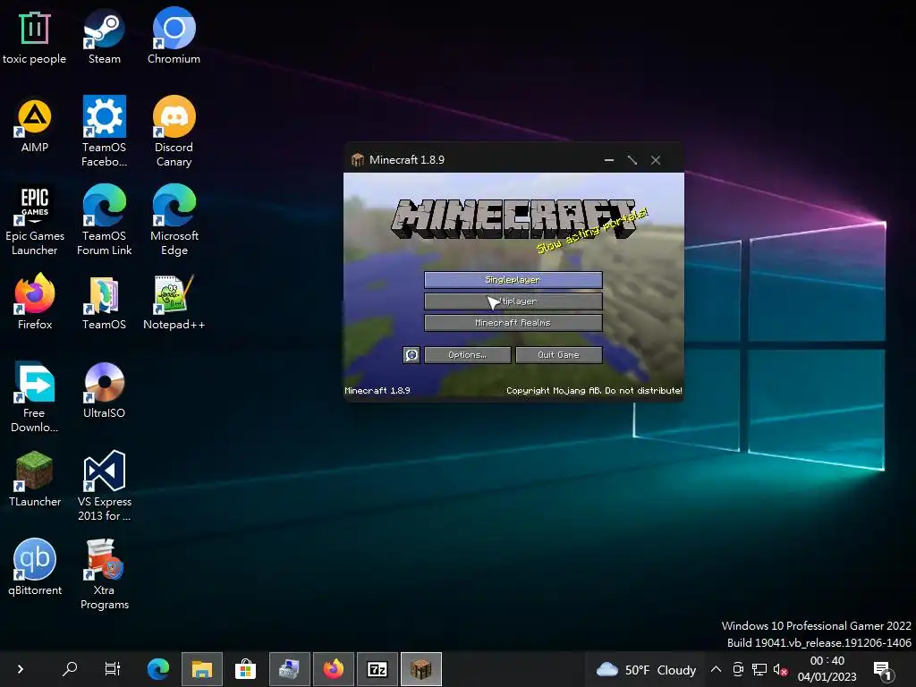Minimize the Minecraft 1.8.9 window

click(608, 159)
